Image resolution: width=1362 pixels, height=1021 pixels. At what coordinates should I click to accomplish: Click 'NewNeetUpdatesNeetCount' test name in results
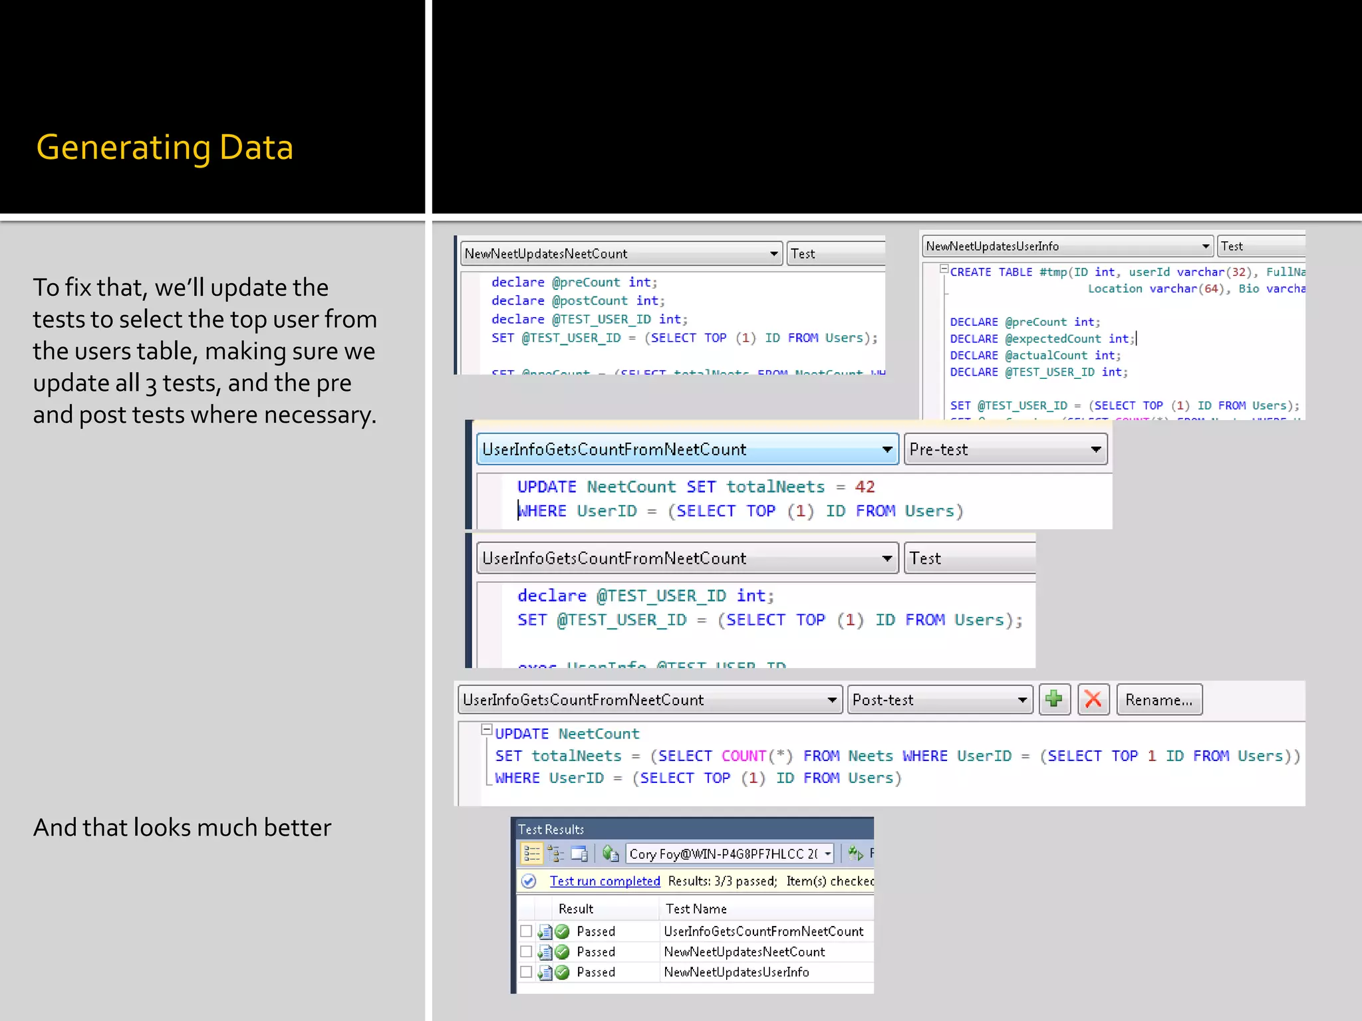click(744, 952)
